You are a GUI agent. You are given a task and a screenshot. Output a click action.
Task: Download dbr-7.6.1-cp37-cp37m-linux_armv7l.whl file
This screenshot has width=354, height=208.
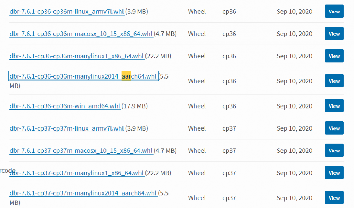coord(67,128)
